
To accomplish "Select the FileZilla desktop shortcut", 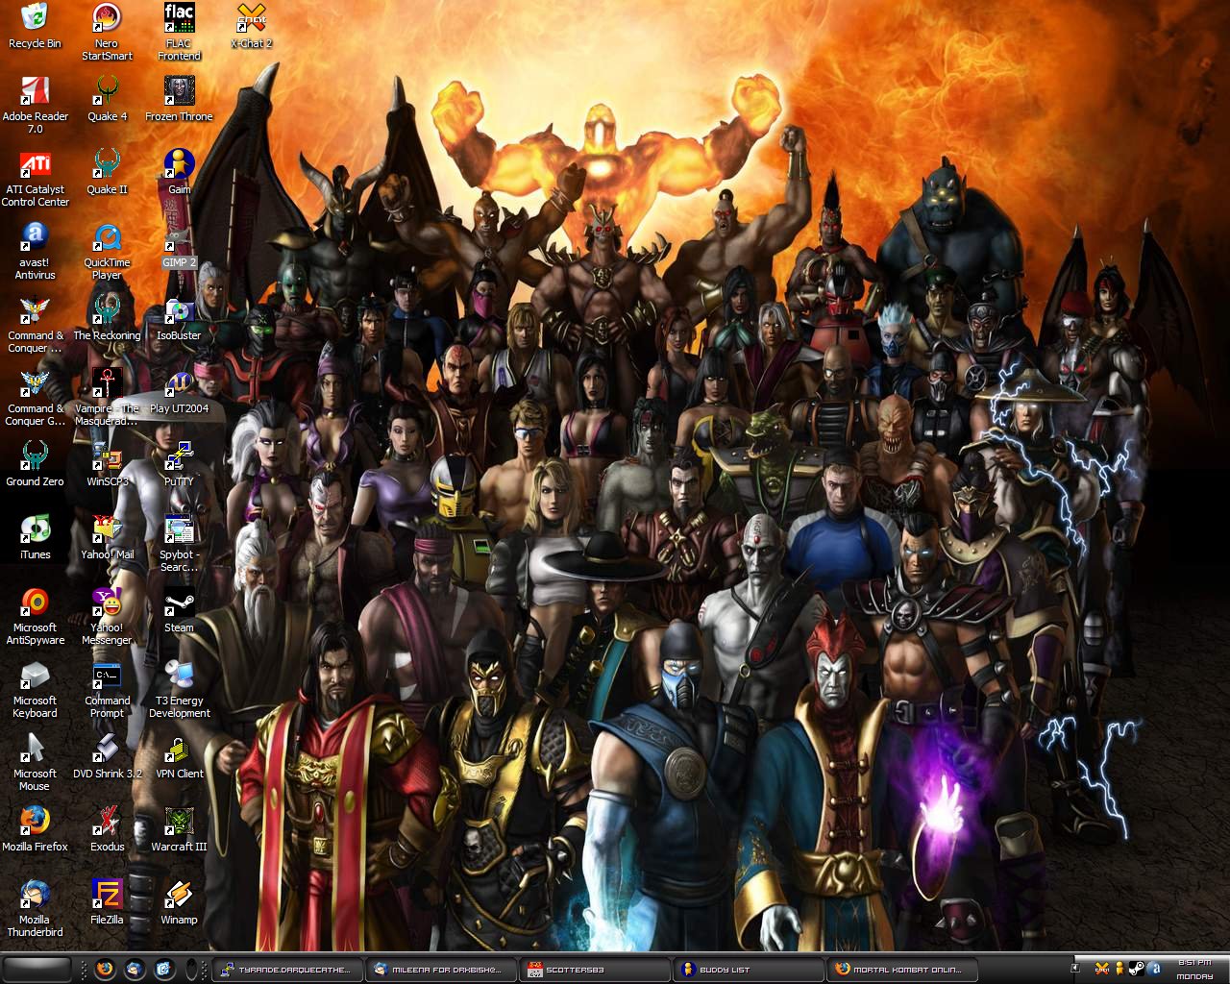I will 107,902.
